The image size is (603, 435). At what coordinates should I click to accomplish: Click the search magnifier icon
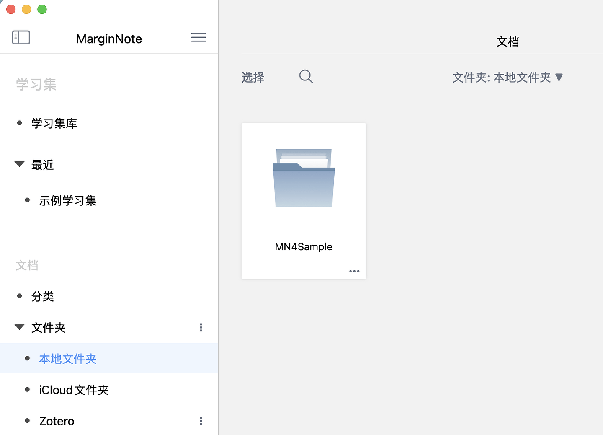(306, 76)
